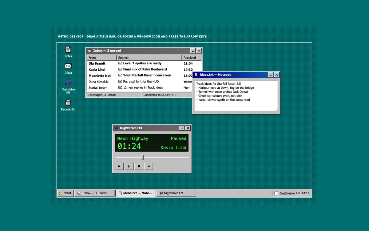Play the track in Nightdrive FM

(x=129, y=166)
